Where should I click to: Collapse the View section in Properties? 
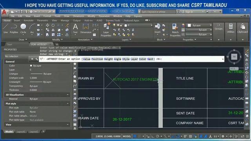68,125
